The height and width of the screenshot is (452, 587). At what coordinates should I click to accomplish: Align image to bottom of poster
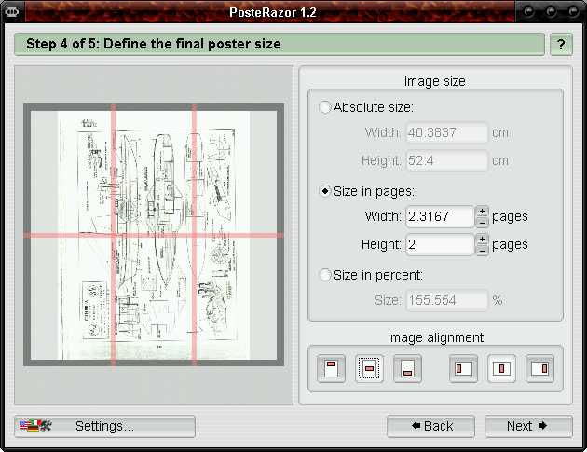point(408,369)
